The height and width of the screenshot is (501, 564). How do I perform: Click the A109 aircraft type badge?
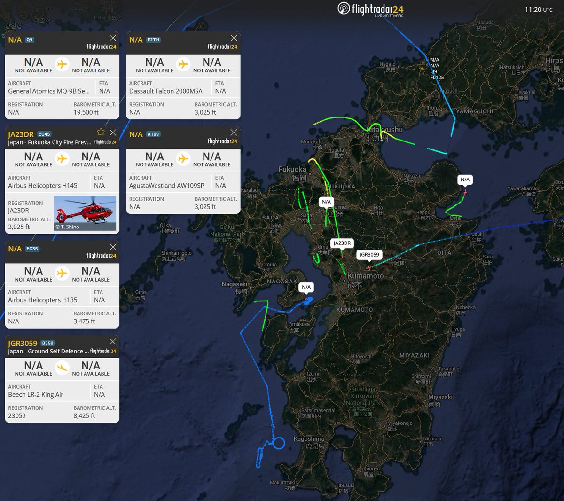pos(154,134)
